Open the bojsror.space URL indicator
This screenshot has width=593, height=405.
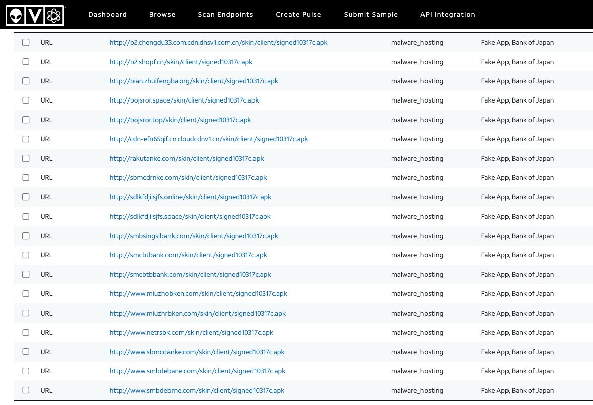click(x=184, y=100)
